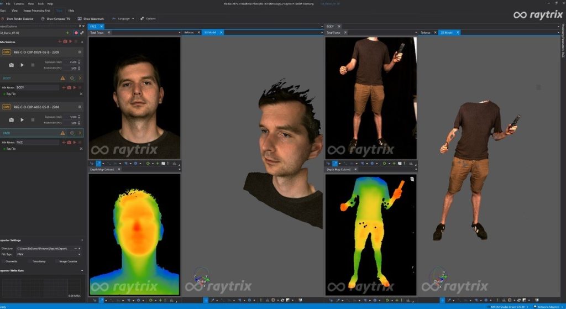The width and height of the screenshot is (566, 309).
Task: Toggle the Timestamp checkbox
Action: [x=29, y=261]
